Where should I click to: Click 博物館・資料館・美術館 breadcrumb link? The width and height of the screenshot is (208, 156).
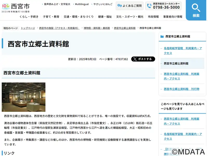pyautogui.click(x=97, y=28)
